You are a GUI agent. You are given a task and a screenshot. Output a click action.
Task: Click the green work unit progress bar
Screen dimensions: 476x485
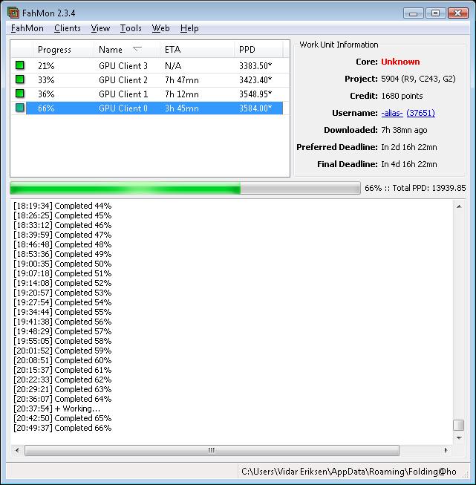185,188
